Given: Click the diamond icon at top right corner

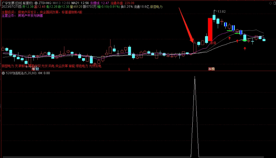Looking at the screenshot, I should pos(270,3).
